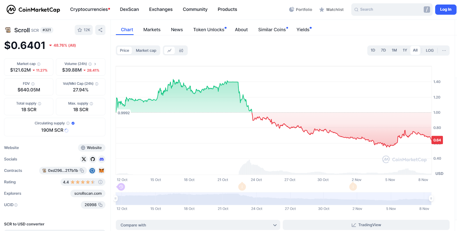Click the verified circulating supply badge

[73, 123]
